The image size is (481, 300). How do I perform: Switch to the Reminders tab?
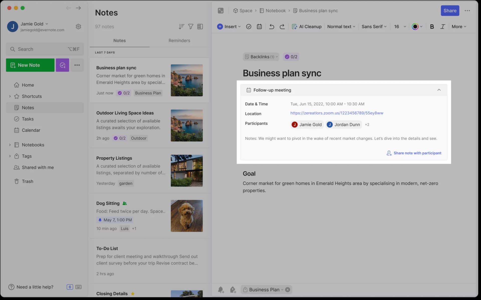(179, 40)
